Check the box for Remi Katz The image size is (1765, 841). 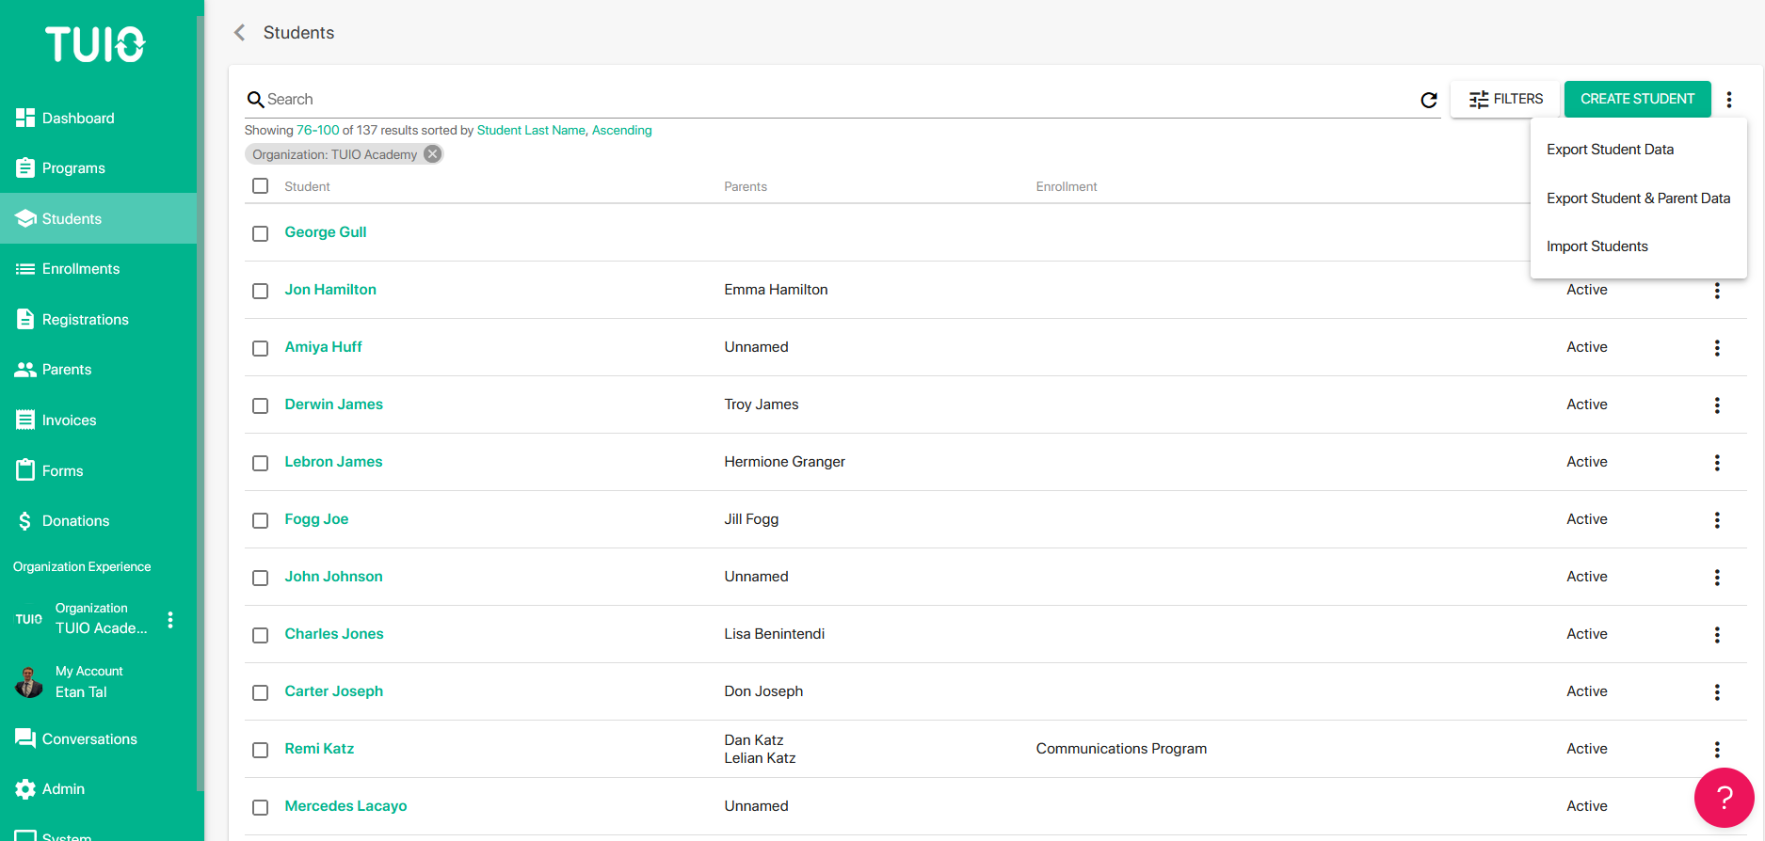click(261, 750)
